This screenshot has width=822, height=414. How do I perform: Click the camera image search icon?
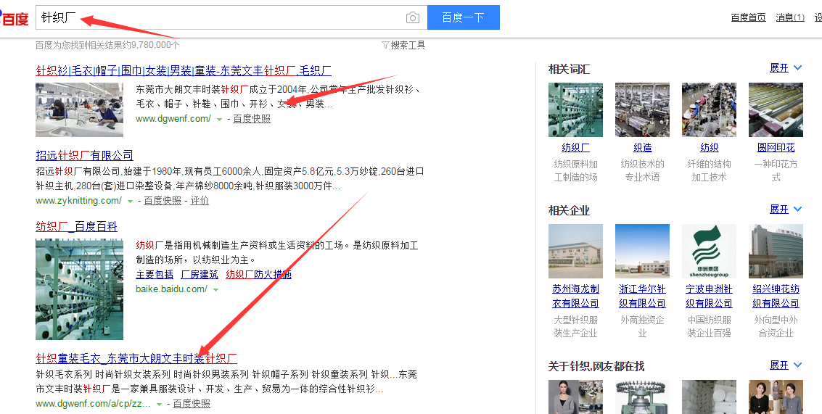point(412,17)
